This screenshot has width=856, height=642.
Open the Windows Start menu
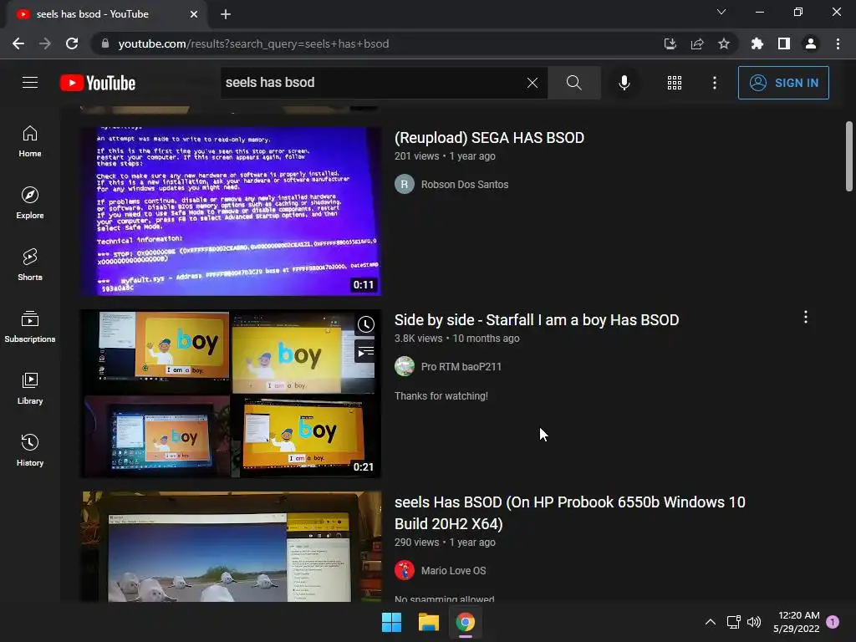391,622
